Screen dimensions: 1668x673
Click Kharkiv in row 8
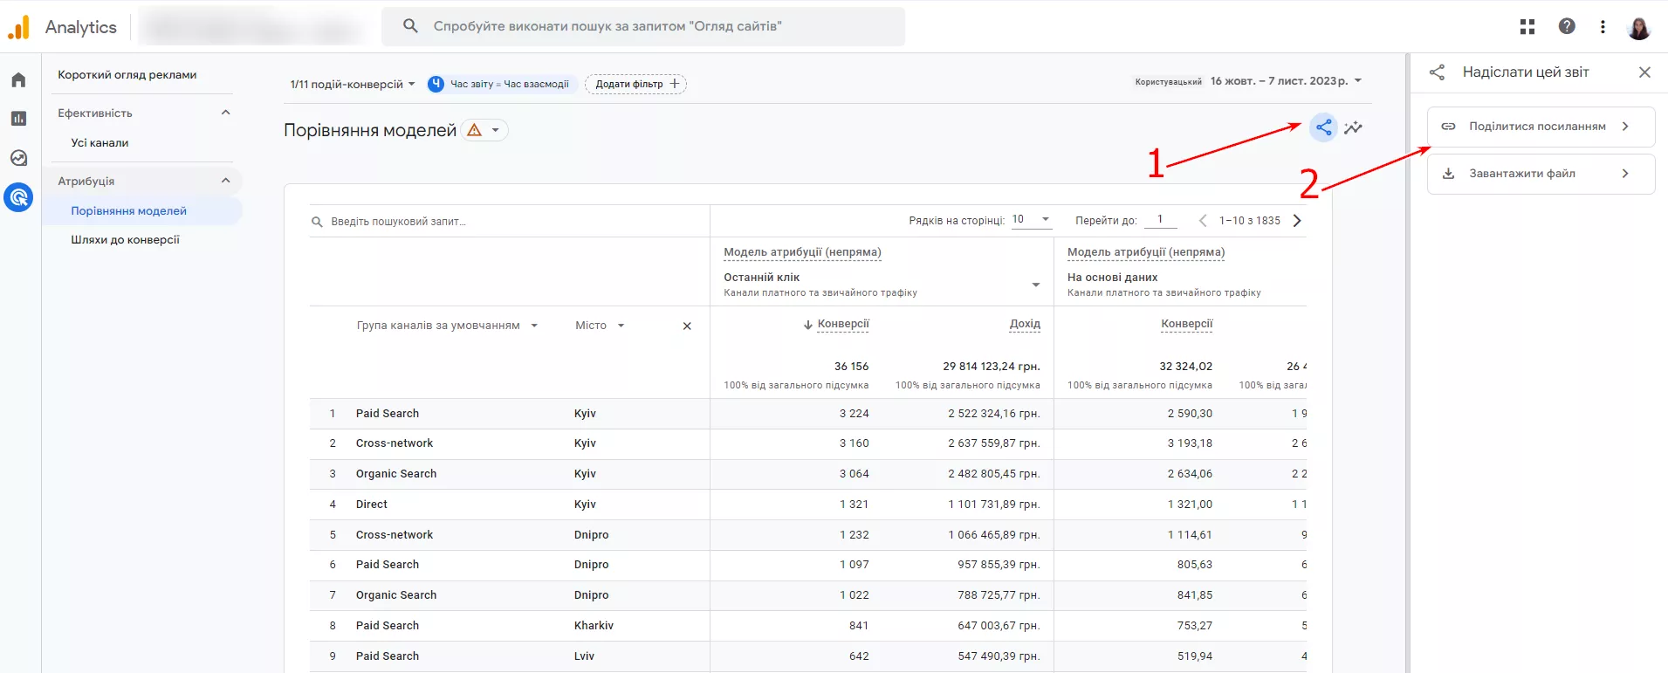(594, 626)
